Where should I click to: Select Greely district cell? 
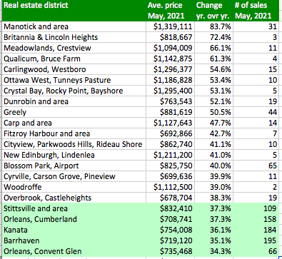pyautogui.click(x=74, y=112)
